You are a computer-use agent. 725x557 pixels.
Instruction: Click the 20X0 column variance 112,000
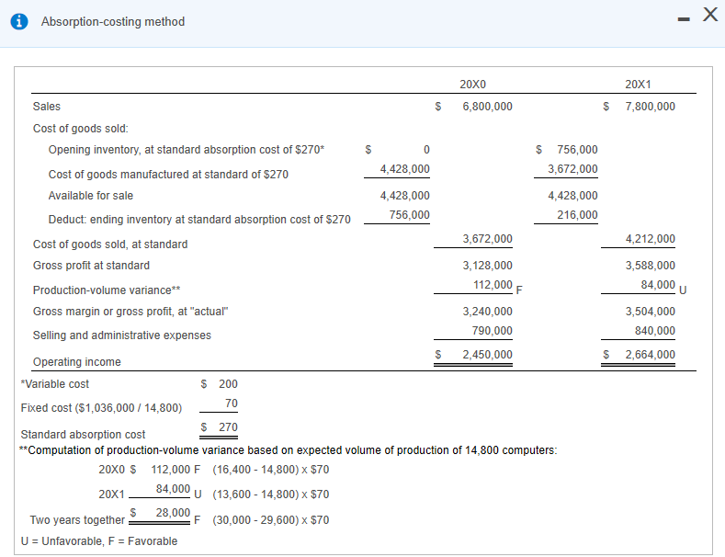tap(493, 285)
